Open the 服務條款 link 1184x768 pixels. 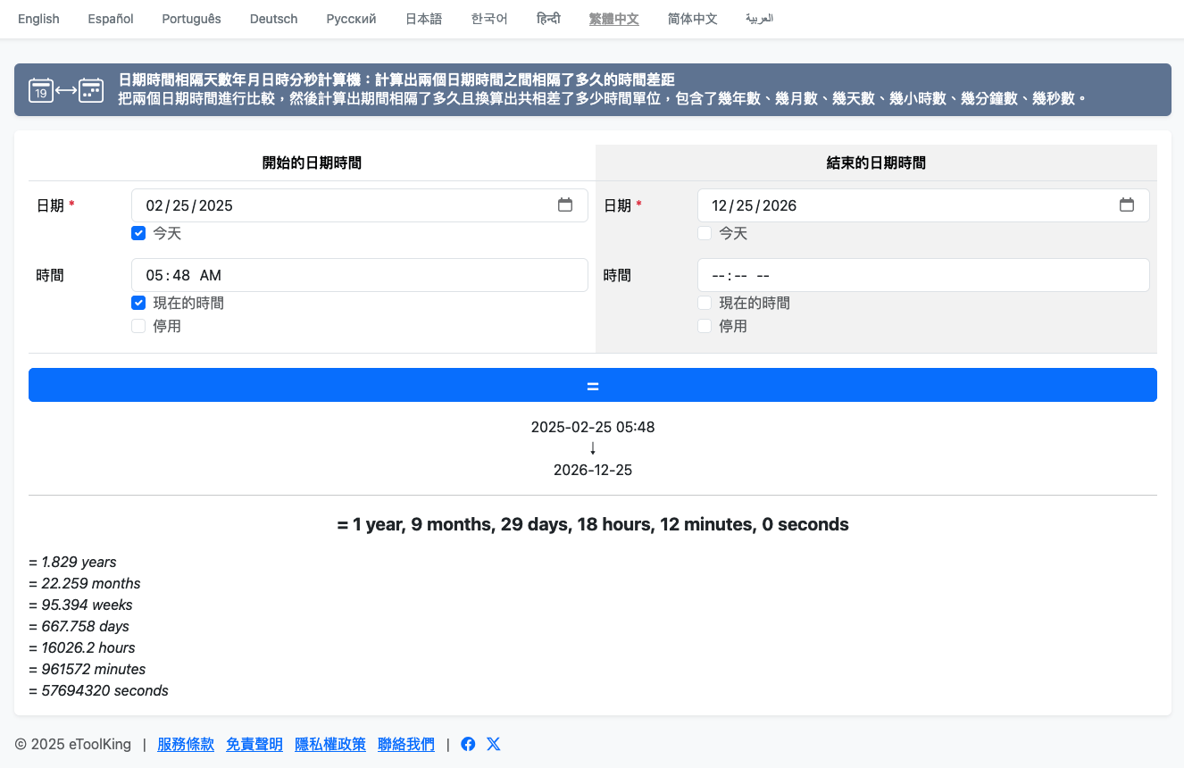click(186, 744)
